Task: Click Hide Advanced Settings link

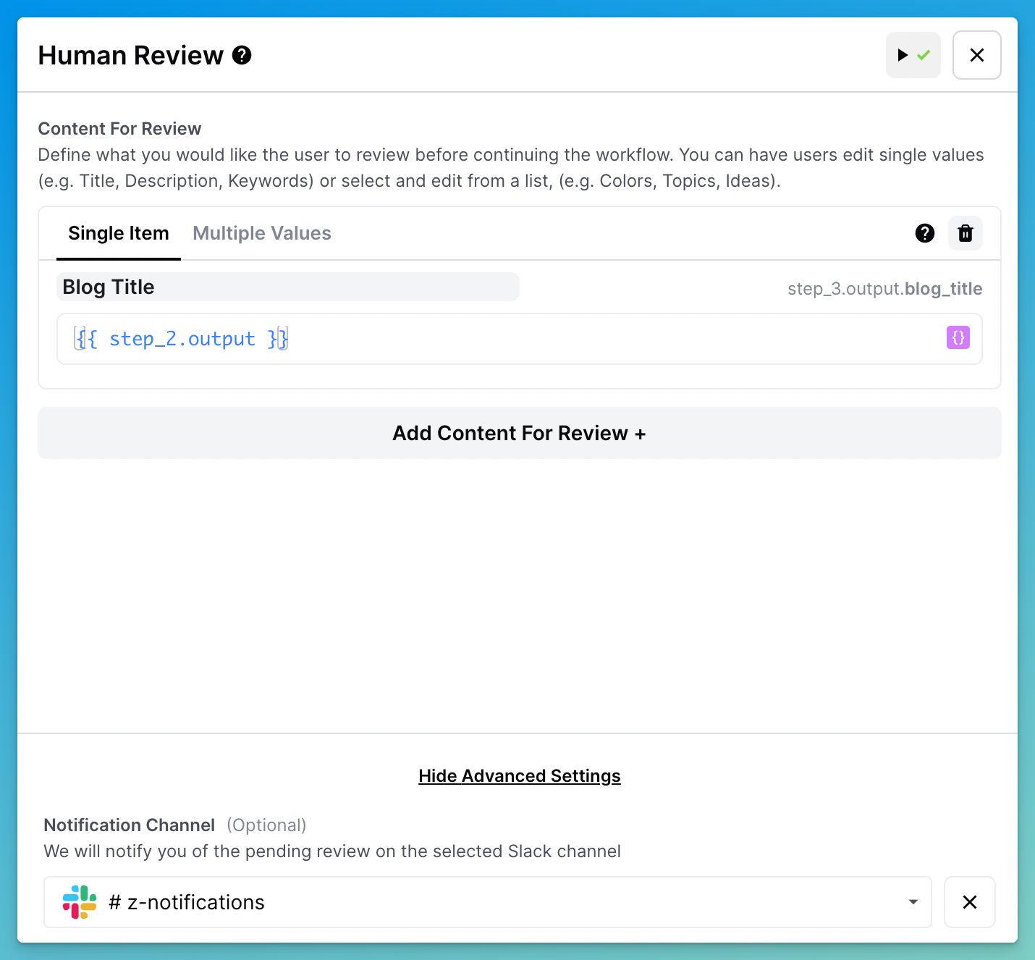Action: pyautogui.click(x=519, y=776)
